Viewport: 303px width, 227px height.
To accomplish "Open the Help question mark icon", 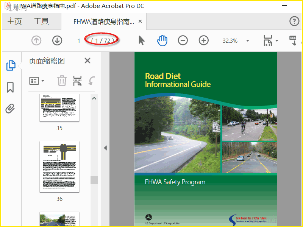I will 294,21.
